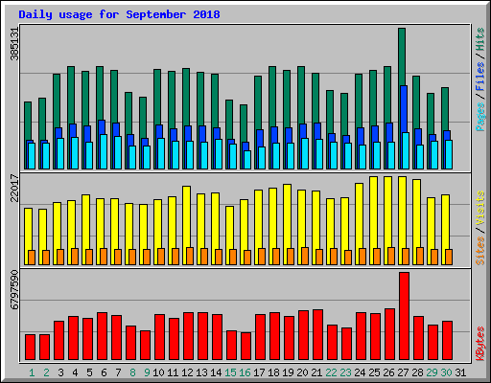Click day label 2 on the x-axis
Image resolution: width=491 pixels, height=383 pixels.
coord(46,372)
